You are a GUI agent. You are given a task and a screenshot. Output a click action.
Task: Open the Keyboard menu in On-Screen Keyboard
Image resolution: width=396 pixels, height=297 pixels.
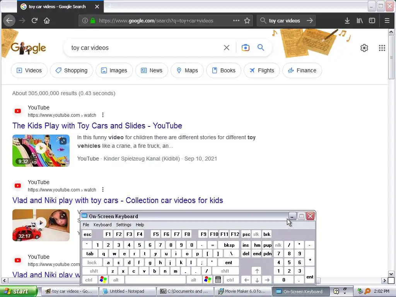(x=102, y=225)
